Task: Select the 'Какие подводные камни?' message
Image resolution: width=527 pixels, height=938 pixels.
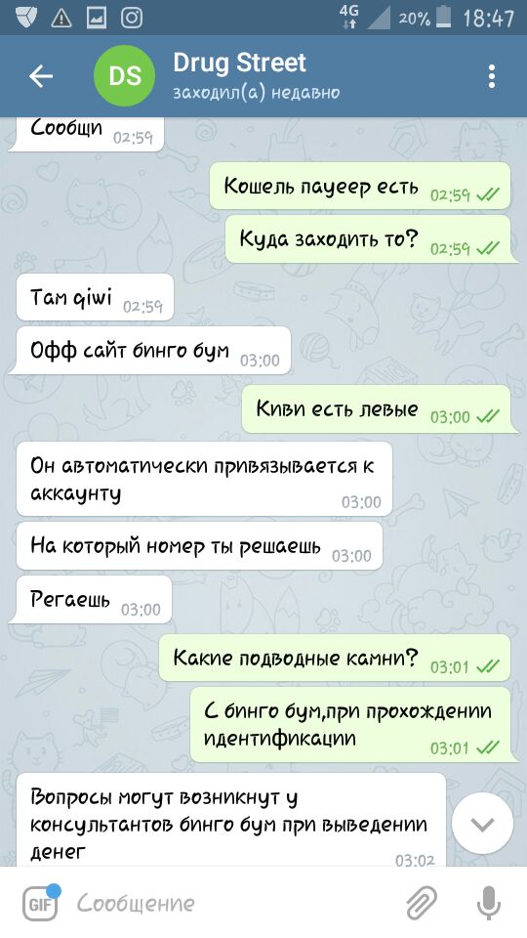Action: [335, 658]
